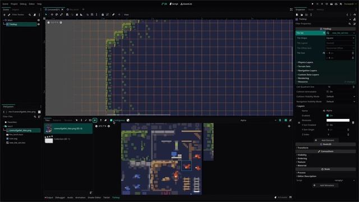Switch to the Script workspace
Viewport: 359px width, 202px height.
[x=174, y=4]
